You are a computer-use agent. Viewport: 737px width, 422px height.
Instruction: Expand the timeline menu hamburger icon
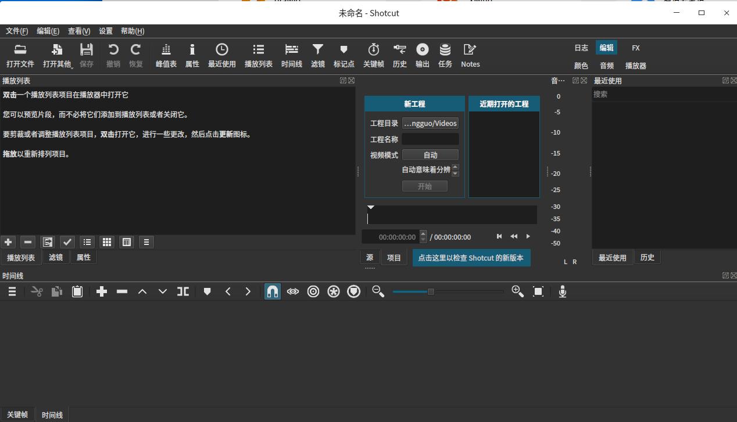12,291
